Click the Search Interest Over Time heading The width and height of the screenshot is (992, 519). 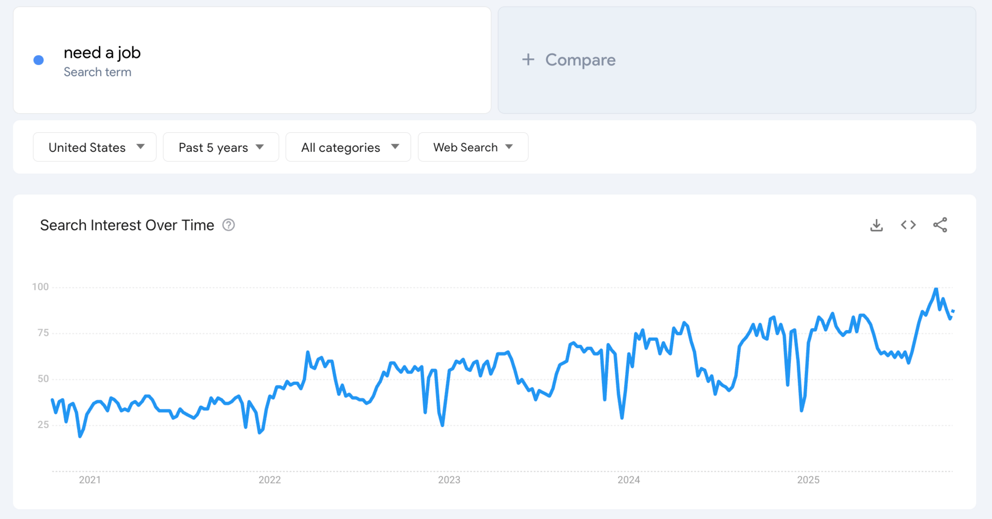[127, 225]
